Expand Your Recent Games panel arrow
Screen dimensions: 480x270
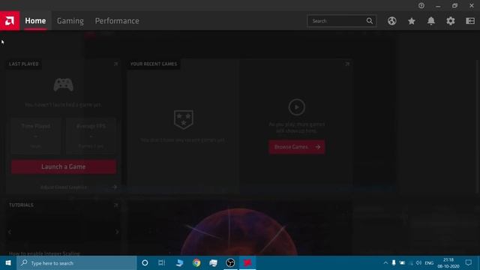click(347, 64)
